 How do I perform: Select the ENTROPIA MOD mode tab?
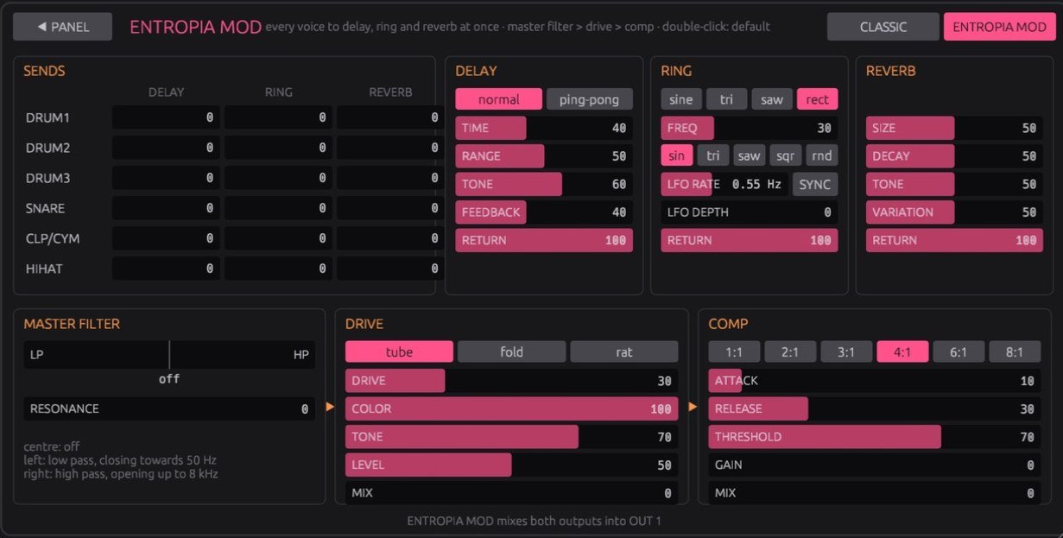tap(999, 27)
